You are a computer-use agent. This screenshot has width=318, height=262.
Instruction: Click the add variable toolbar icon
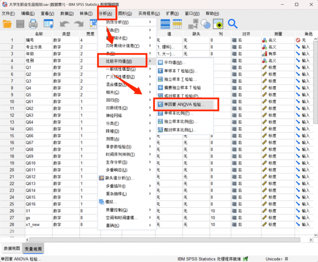[218, 24]
